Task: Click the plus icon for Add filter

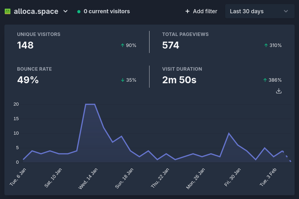Action: tap(187, 11)
